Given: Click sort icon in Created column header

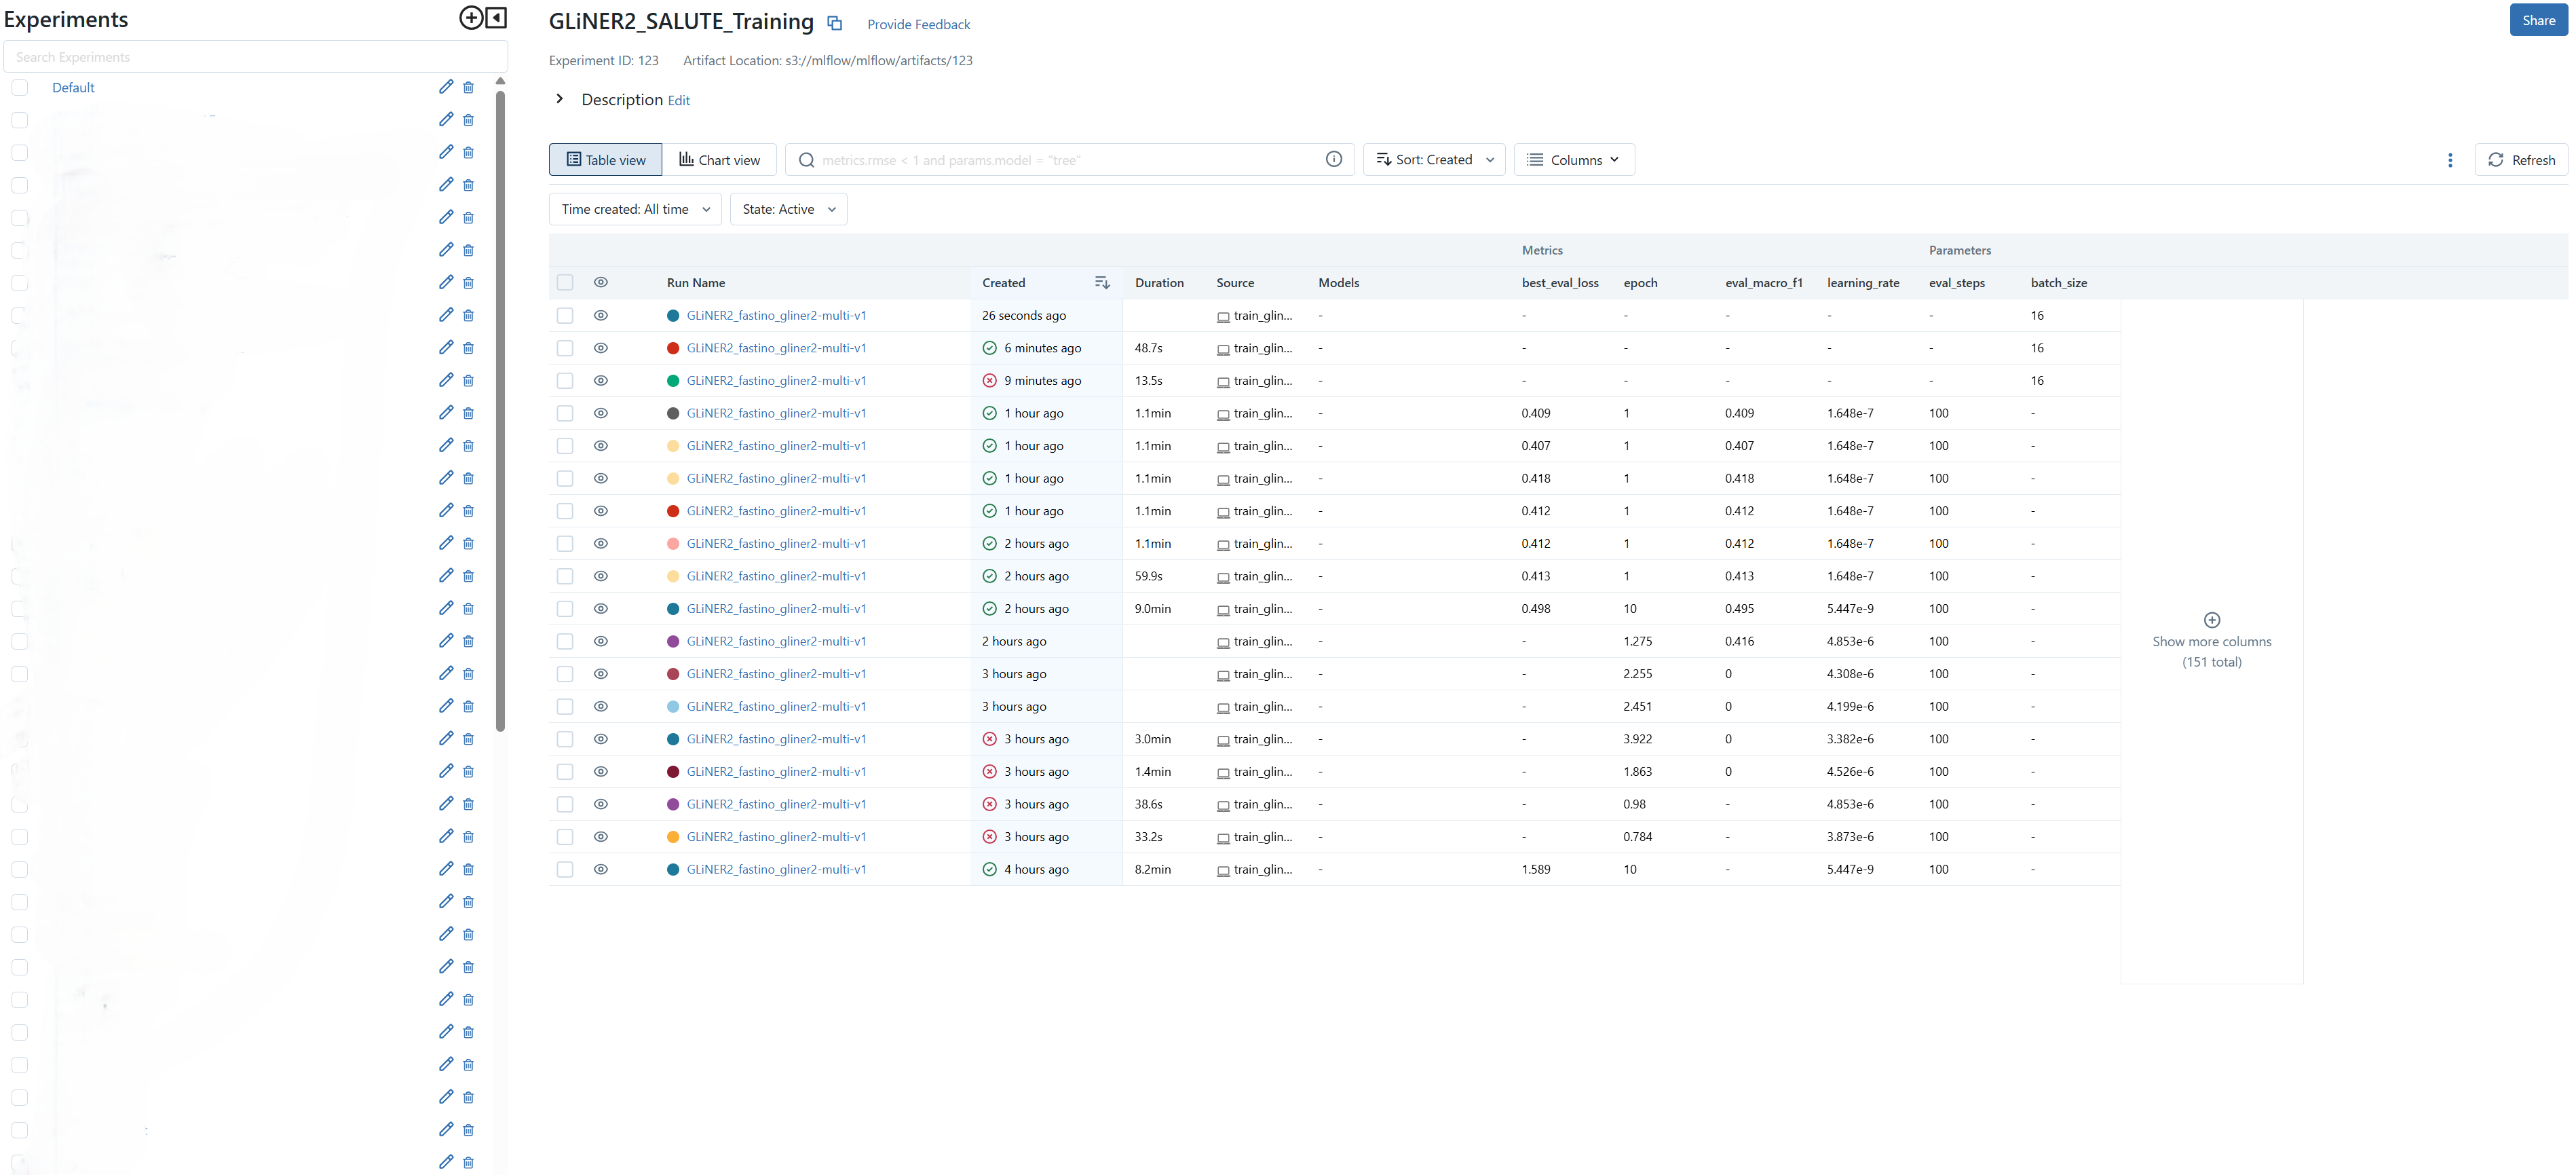Looking at the screenshot, I should 1102,283.
